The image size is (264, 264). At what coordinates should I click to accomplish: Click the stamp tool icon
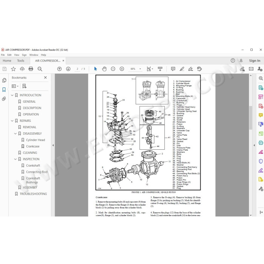click(200, 69)
